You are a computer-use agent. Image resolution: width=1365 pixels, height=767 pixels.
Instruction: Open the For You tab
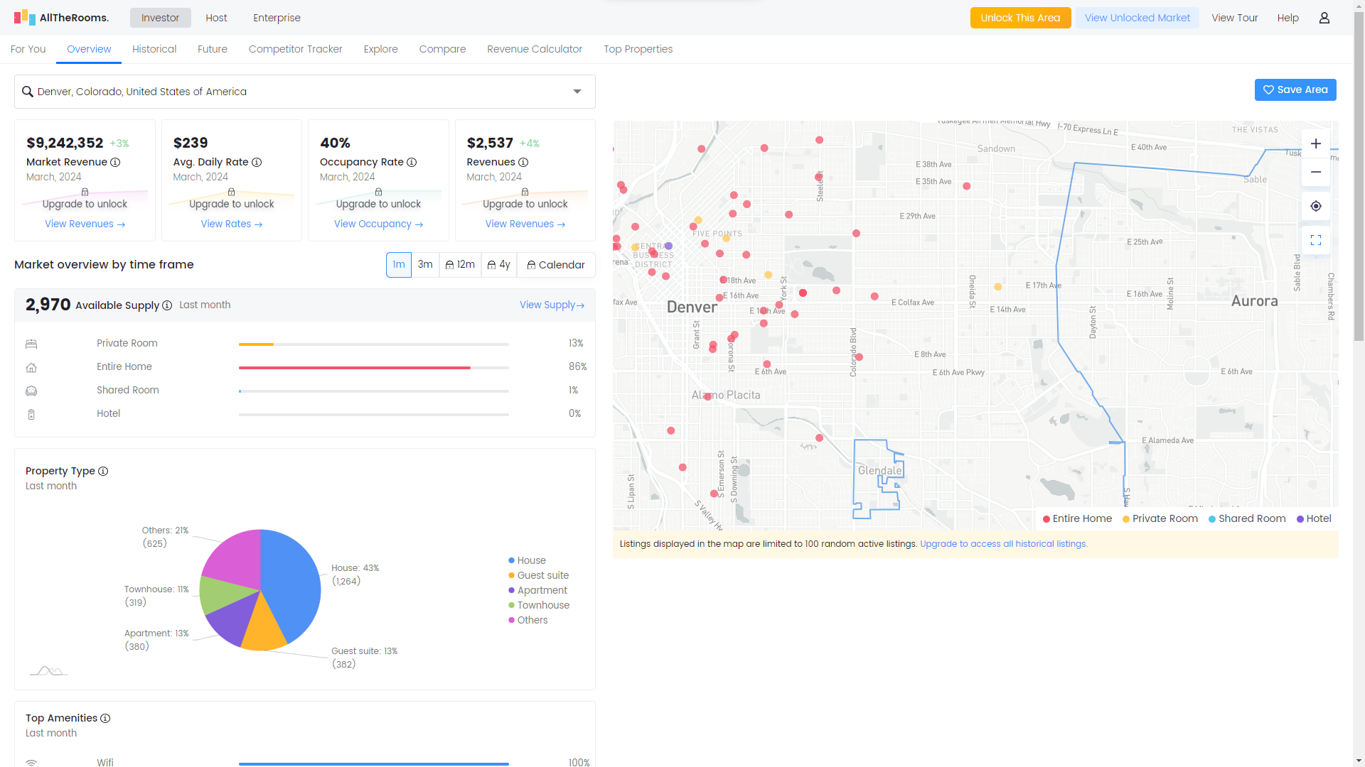28,49
